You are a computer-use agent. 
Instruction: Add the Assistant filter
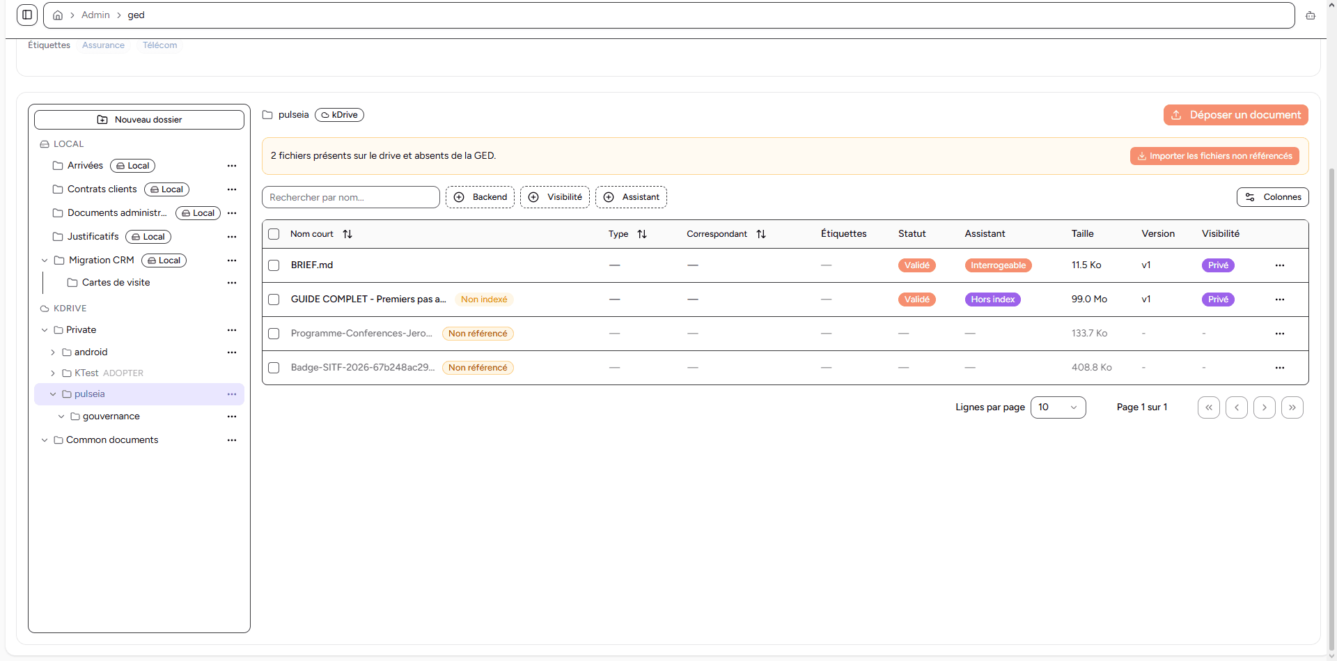click(x=631, y=197)
